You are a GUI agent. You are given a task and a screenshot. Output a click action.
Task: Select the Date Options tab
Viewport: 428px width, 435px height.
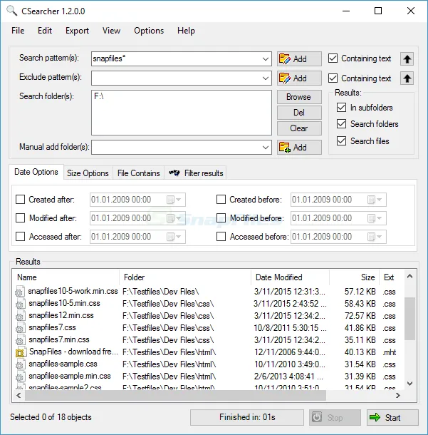tap(36, 172)
